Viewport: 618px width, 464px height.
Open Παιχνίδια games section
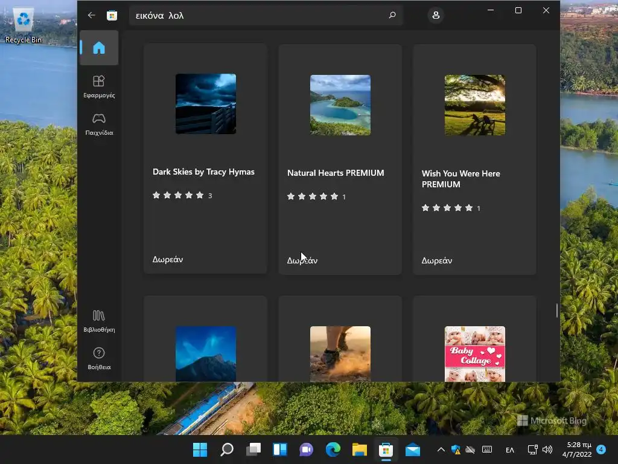tap(99, 124)
